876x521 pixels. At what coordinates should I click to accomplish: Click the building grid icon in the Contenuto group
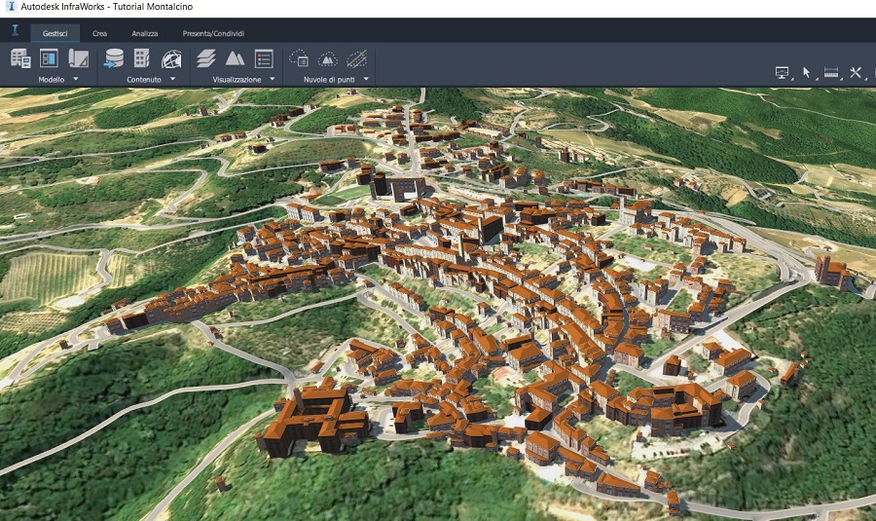point(142,58)
